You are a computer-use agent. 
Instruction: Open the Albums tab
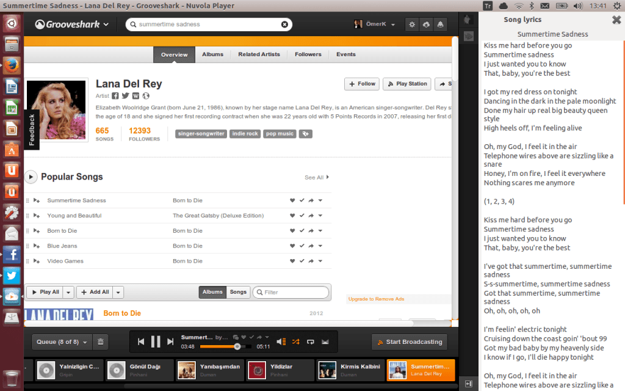pos(212,54)
